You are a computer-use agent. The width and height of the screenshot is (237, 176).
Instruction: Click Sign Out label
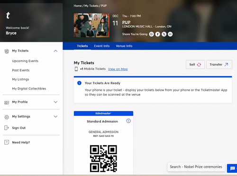click(19, 128)
